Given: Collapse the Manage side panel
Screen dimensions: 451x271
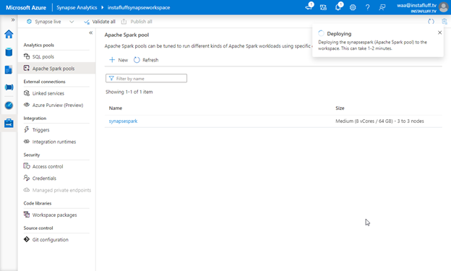Looking at the screenshot, I should (90, 33).
